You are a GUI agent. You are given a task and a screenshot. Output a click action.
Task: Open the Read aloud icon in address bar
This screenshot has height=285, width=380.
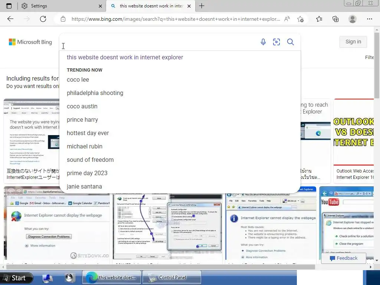(287, 19)
